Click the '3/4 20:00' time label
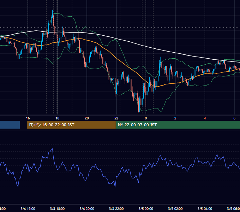The width and height of the screenshot is (240, 212). coord(87,209)
